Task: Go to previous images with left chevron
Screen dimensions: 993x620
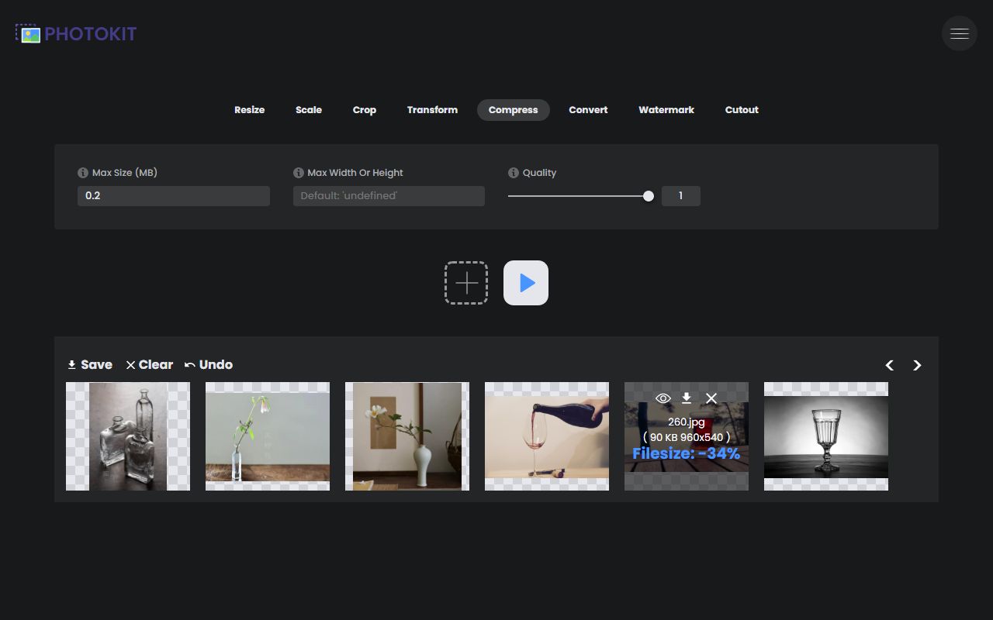Action: click(x=890, y=365)
